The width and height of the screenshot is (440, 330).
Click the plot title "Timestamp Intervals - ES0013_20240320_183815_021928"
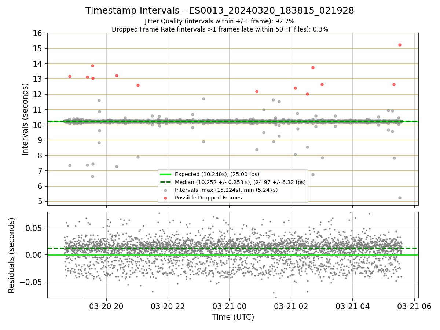(x=220, y=11)
